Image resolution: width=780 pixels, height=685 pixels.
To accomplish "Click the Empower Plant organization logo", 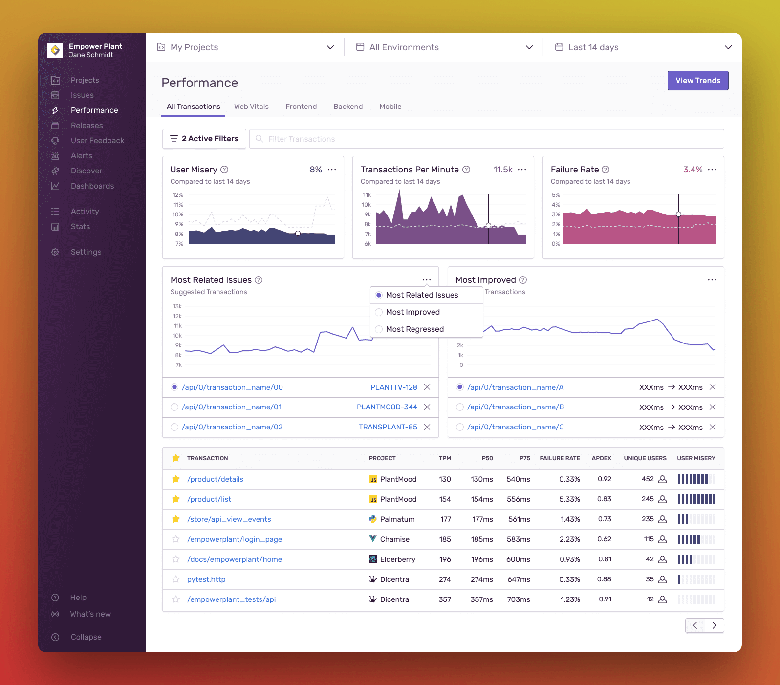I will pyautogui.click(x=55, y=50).
